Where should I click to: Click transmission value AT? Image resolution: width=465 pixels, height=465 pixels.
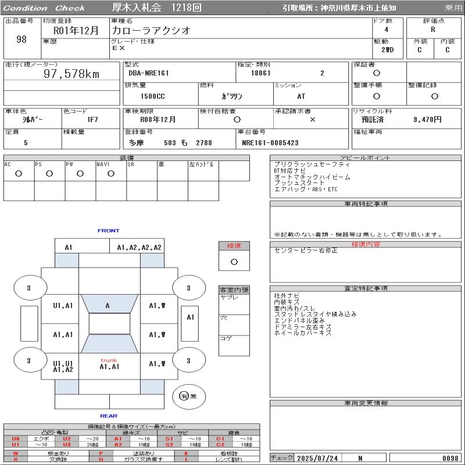[301, 96]
